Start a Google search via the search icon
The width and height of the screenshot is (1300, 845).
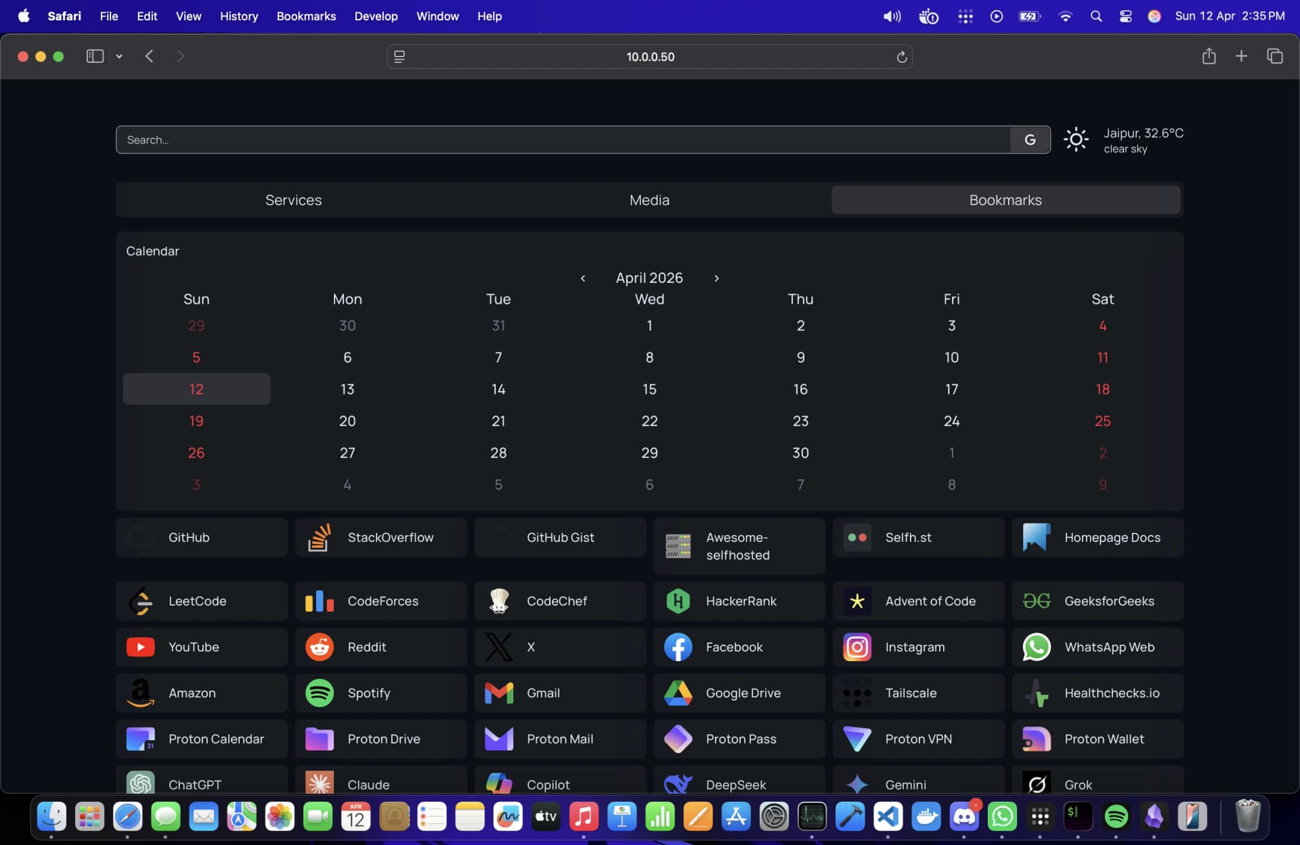[x=1030, y=139]
